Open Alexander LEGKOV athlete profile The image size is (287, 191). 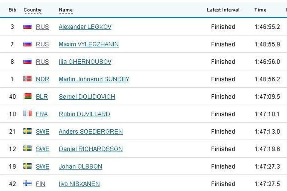point(85,27)
